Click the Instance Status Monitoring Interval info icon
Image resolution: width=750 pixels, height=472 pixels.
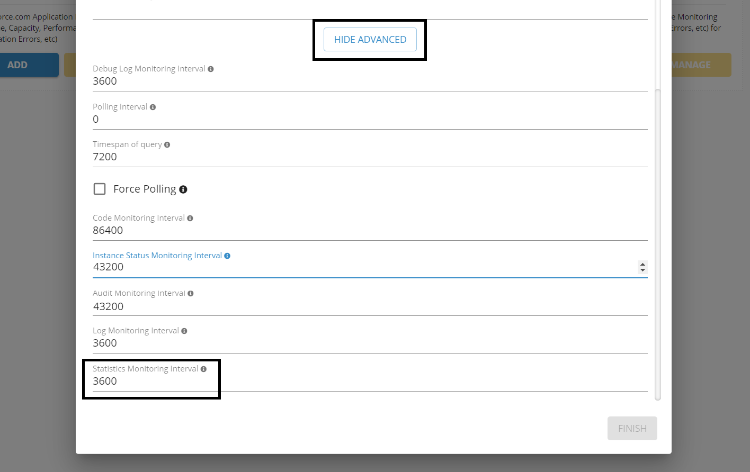(x=227, y=255)
